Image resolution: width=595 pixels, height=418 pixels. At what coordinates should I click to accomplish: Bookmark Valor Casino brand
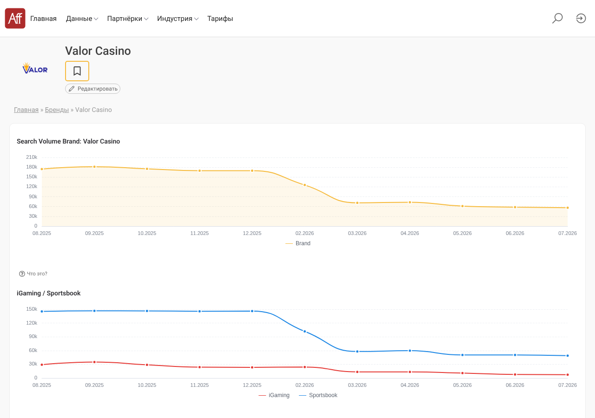point(77,71)
